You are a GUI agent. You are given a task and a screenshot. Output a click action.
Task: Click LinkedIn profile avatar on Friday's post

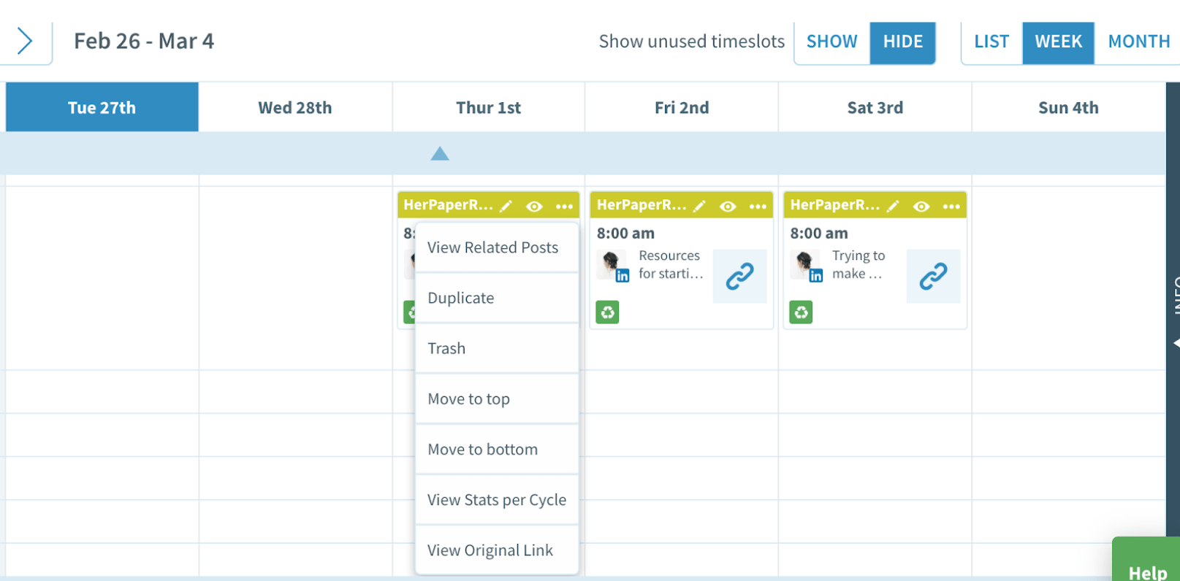[x=612, y=265]
